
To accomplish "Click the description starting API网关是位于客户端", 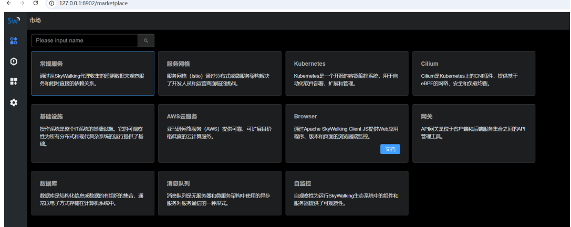I will (473, 132).
